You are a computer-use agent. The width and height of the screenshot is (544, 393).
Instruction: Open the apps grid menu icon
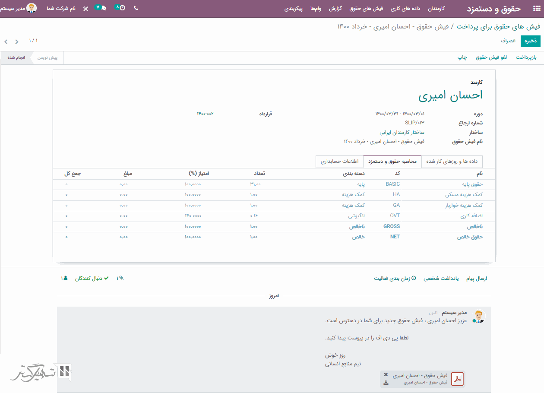point(536,9)
